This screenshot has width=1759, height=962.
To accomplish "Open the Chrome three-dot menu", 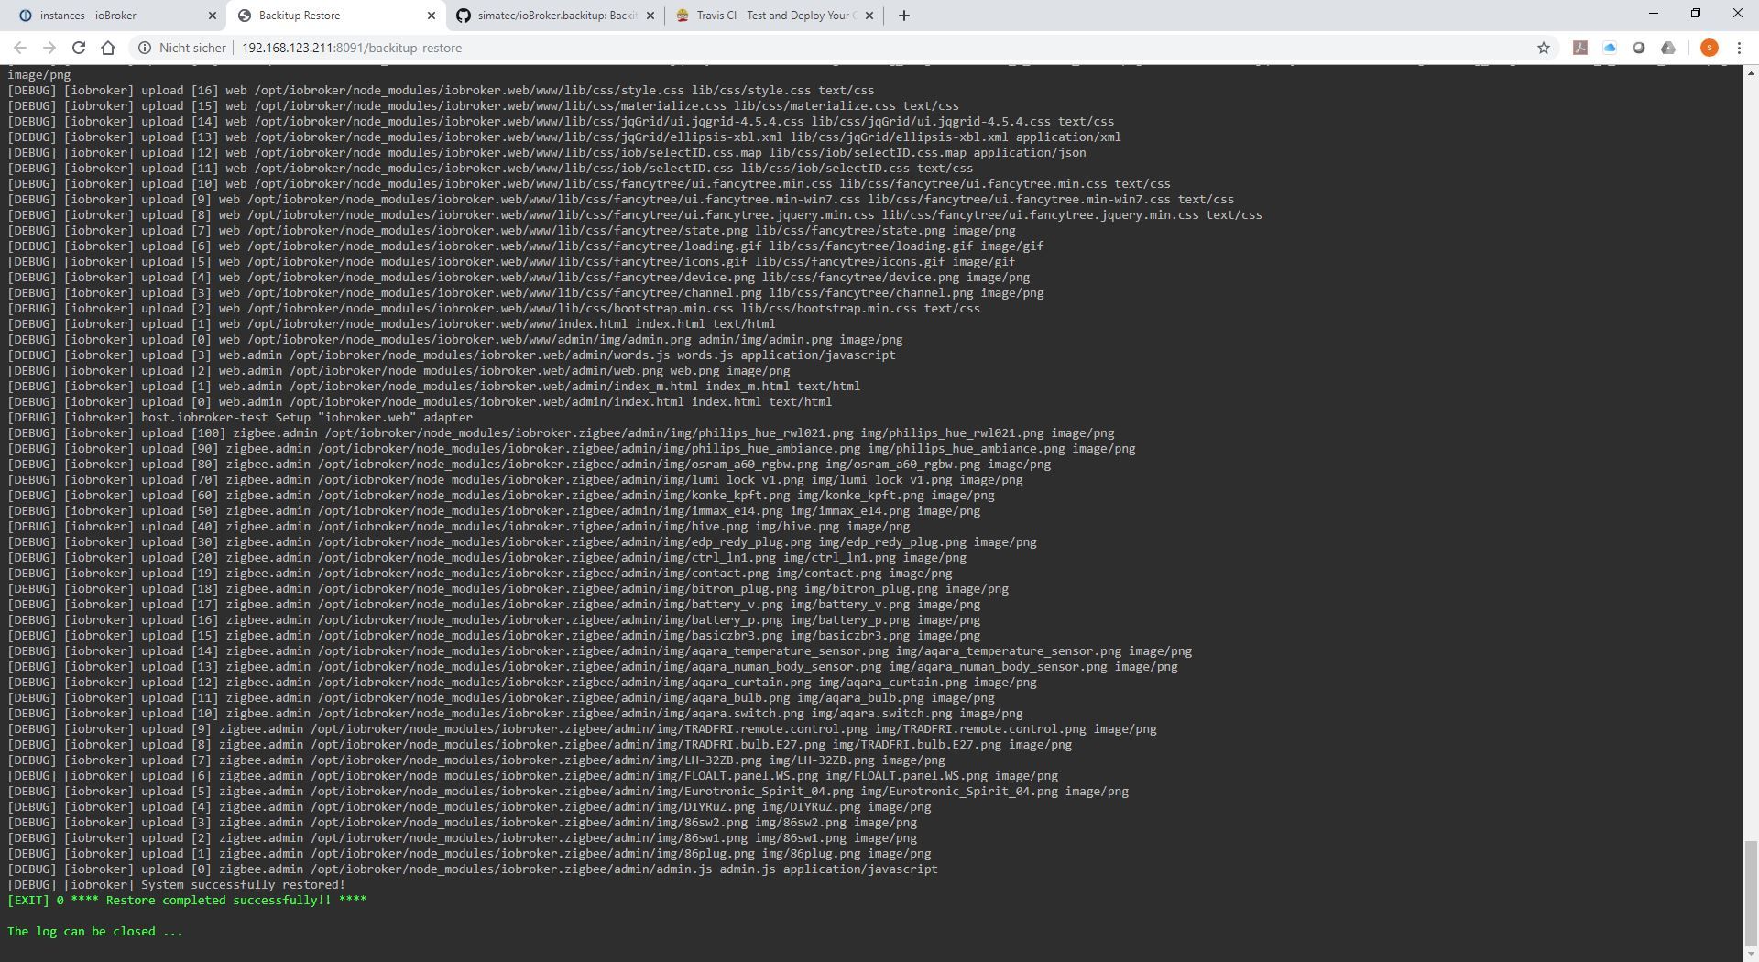I will 1739,48.
